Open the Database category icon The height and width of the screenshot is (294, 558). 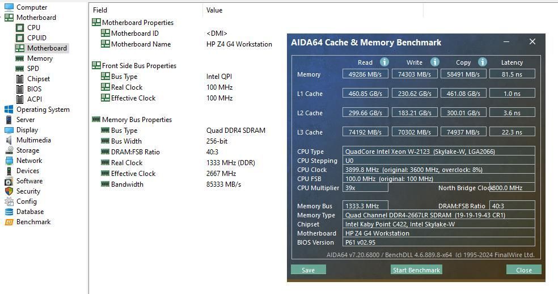pyautogui.click(x=9, y=212)
